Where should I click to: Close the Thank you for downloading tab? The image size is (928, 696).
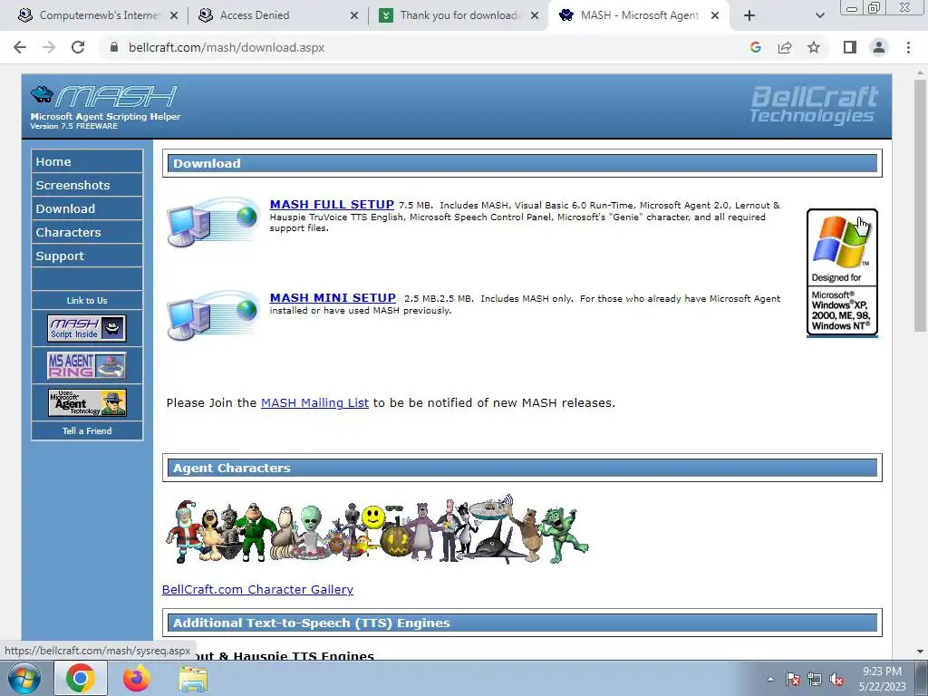point(535,15)
